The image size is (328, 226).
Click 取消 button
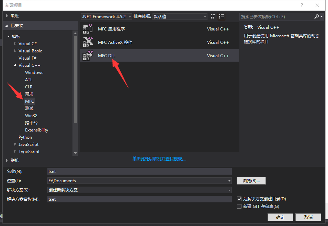click(308, 217)
